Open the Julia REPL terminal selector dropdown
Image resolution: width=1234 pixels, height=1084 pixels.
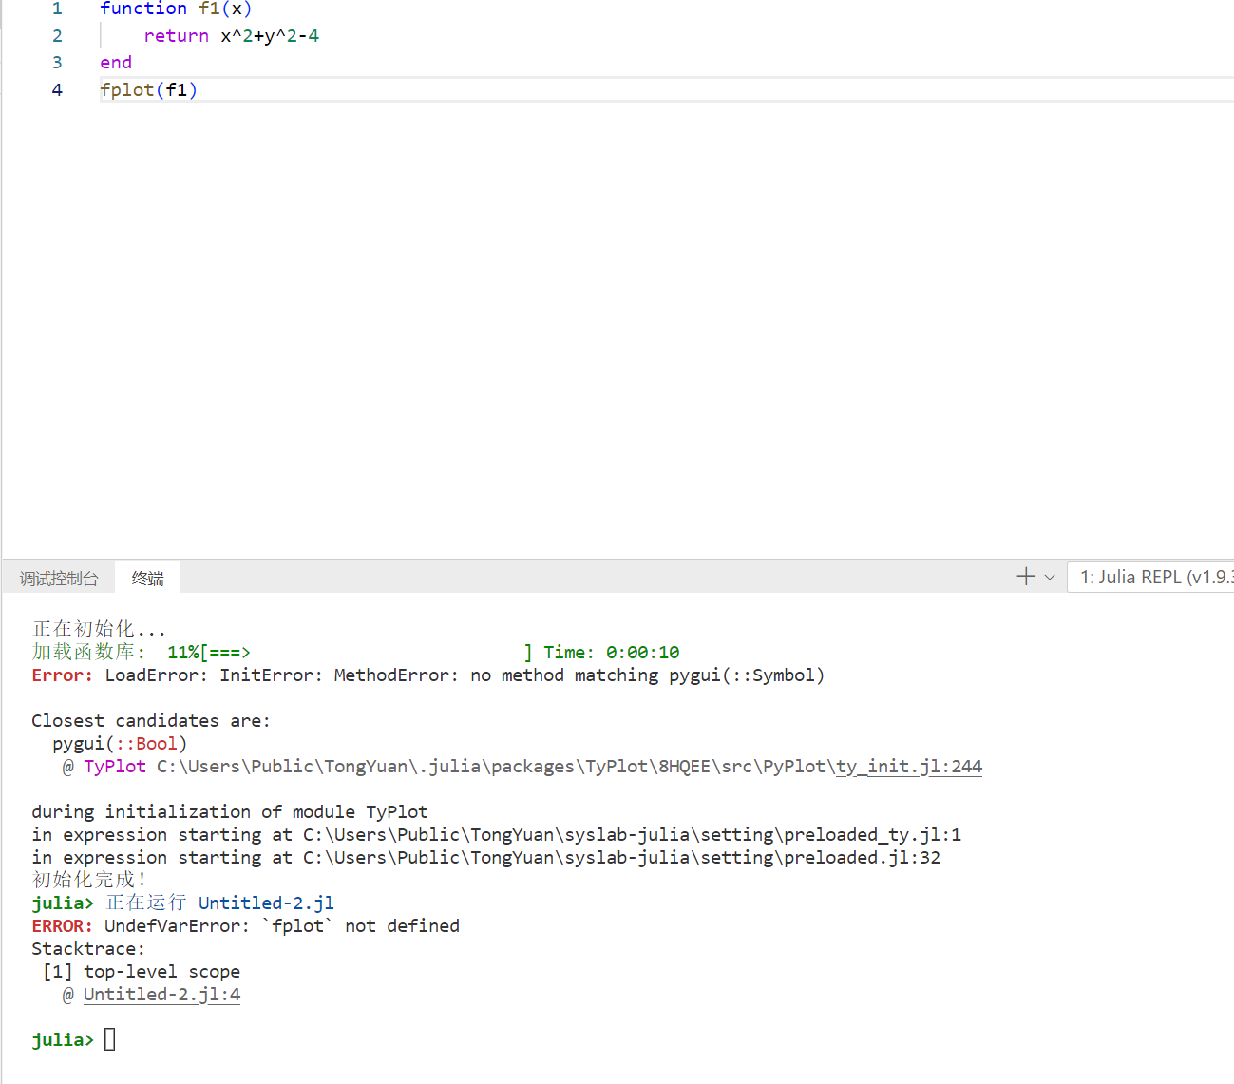tap(1151, 577)
